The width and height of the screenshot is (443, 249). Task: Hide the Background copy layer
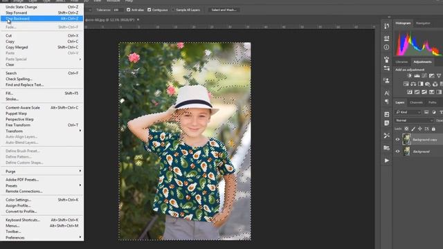coord(397,140)
